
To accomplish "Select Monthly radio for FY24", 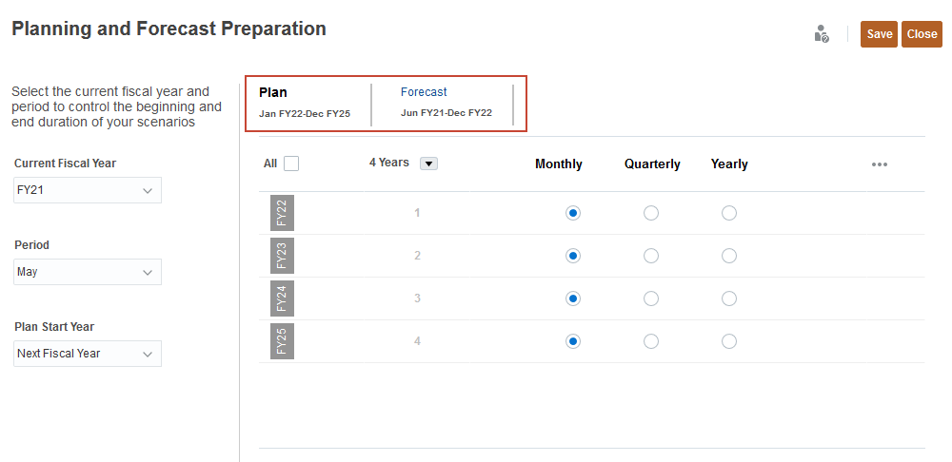I will tap(572, 298).
